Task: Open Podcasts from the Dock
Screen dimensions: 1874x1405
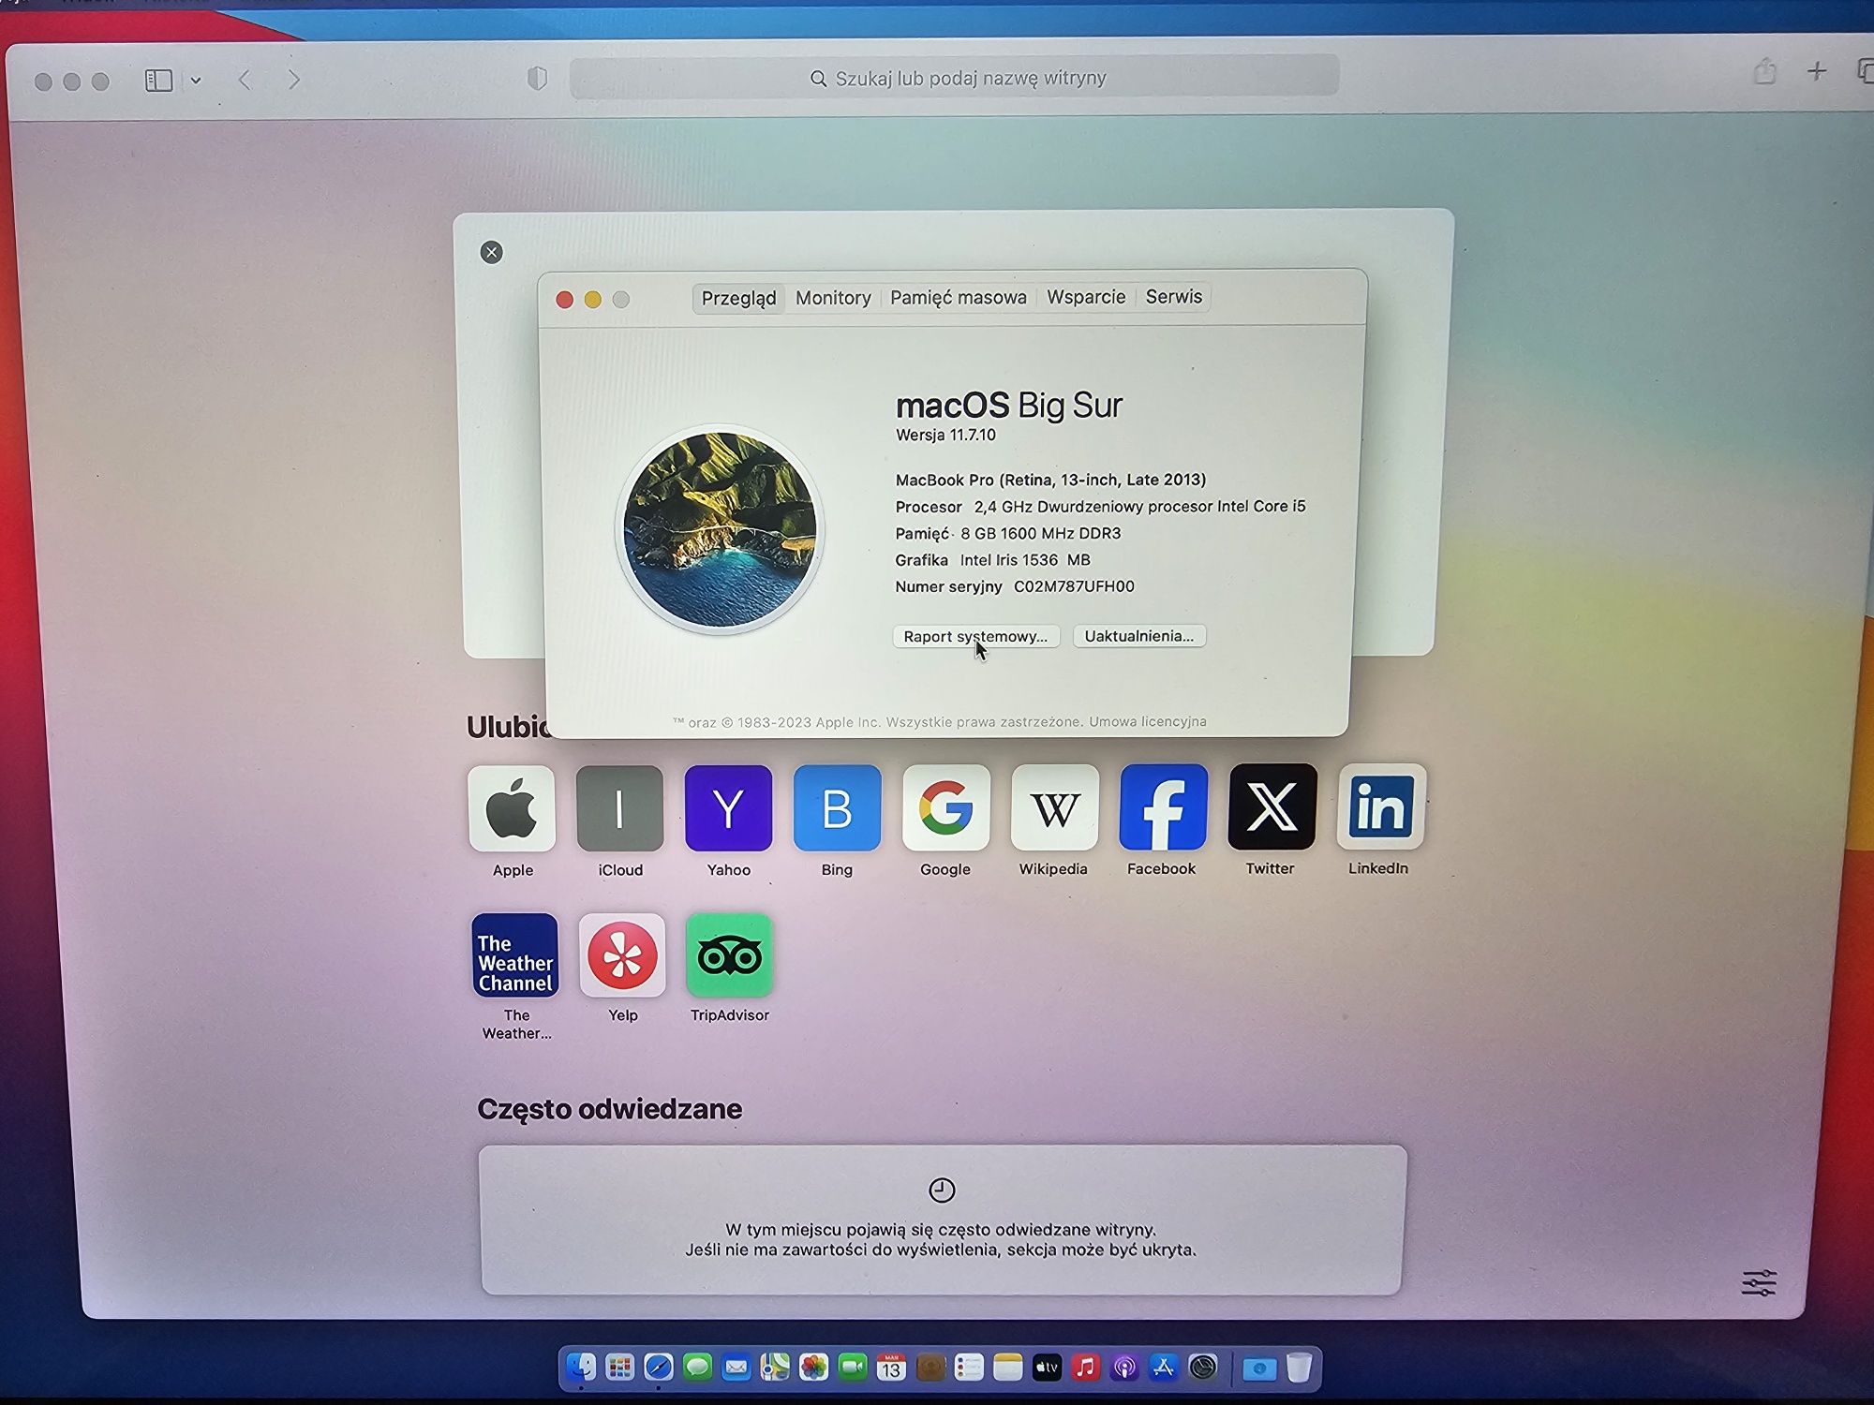Action: pyautogui.click(x=1124, y=1368)
